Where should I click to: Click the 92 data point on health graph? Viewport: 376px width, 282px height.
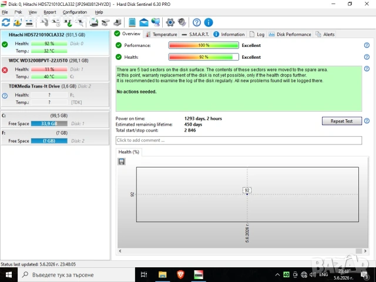pos(247,194)
